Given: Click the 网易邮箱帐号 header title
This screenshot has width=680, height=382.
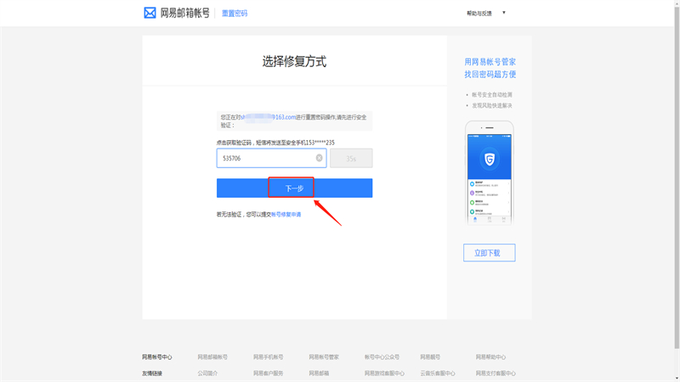Looking at the screenshot, I should coord(185,13).
